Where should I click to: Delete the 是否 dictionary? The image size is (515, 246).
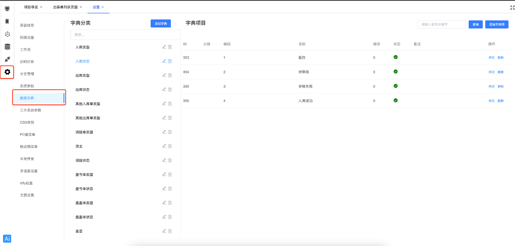pyautogui.click(x=170, y=231)
